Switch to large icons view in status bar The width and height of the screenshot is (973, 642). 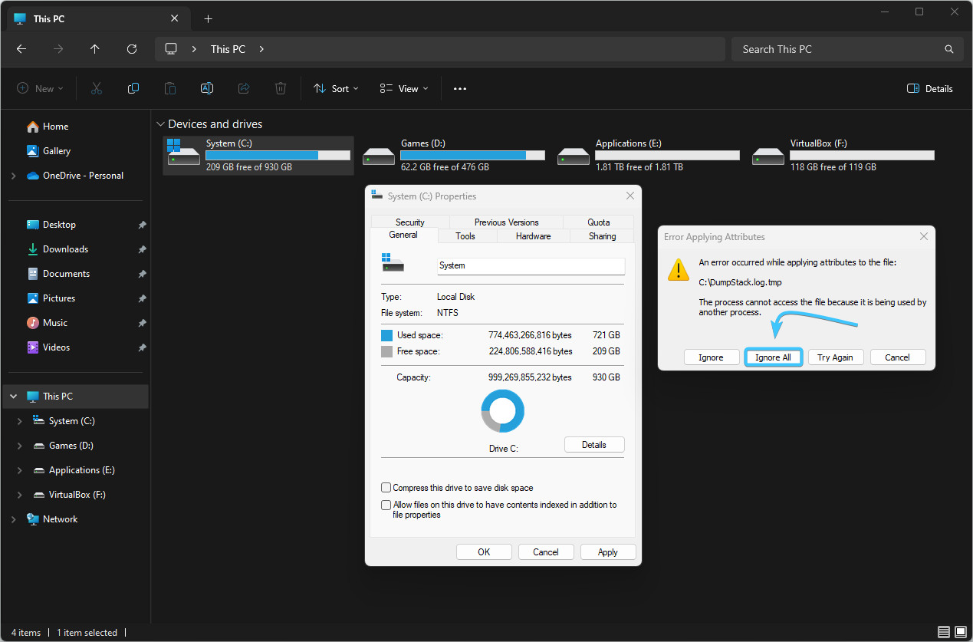click(x=961, y=633)
